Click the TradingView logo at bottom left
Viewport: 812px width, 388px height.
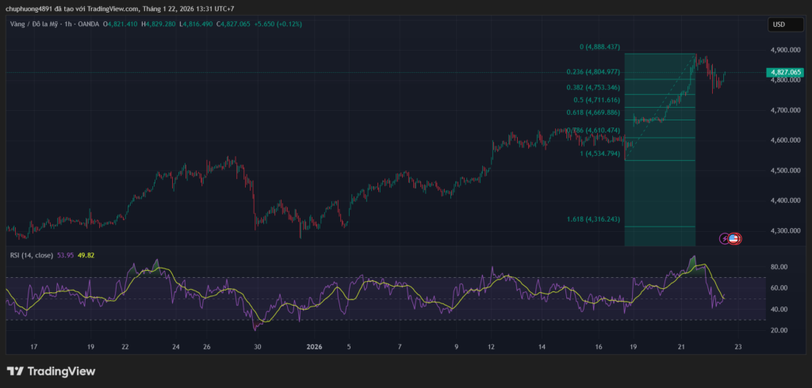(x=51, y=371)
